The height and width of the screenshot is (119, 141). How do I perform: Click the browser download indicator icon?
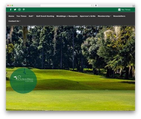pyautogui.click(x=96, y=6)
